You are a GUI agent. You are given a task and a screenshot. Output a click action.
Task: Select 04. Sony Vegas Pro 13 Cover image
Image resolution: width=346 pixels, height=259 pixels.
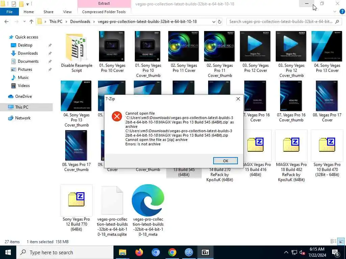coord(327,52)
